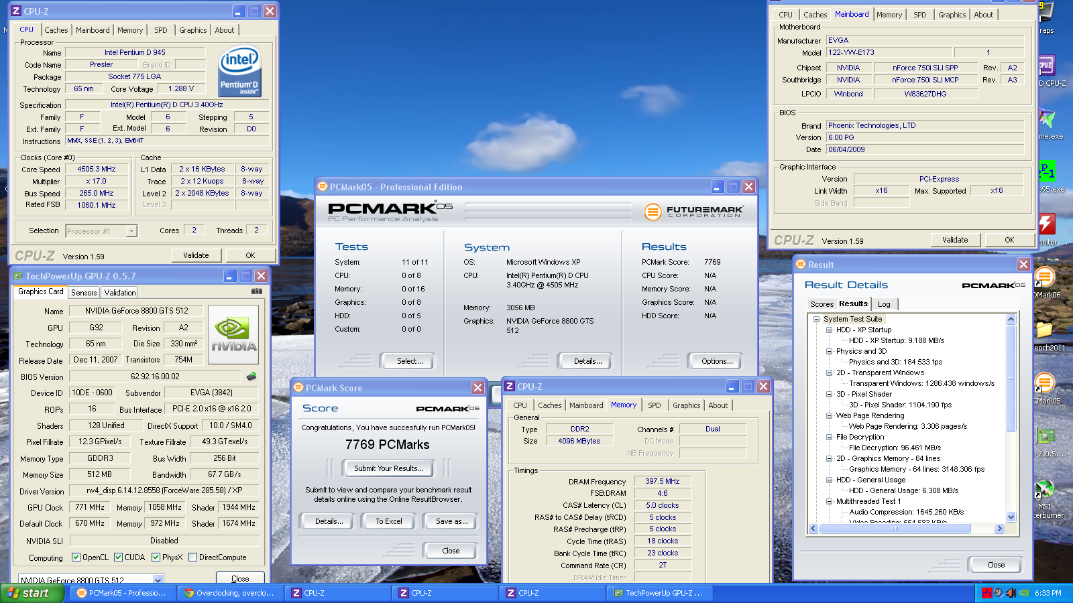The image size is (1073, 603).
Task: Click the Futuremark logo in PCMark05
Action: (693, 212)
